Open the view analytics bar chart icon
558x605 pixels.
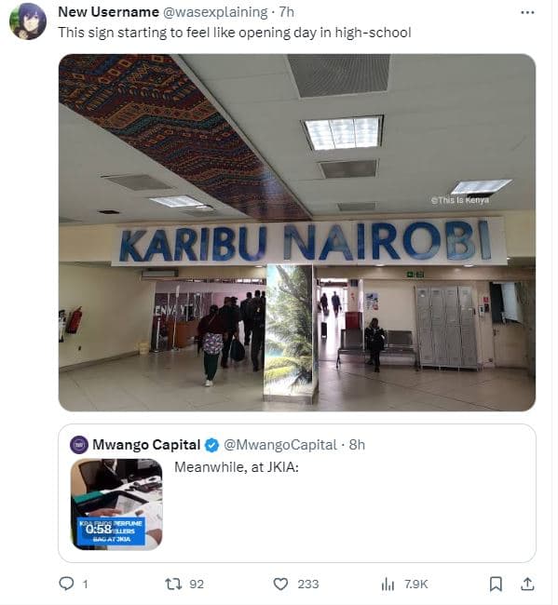point(388,585)
